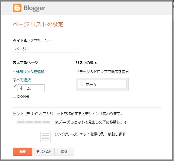Click the リンク集 – ガジェットを横の列に移動します hint
Image resolution: width=174 pixels, height=161 pixels.
tap(90, 134)
